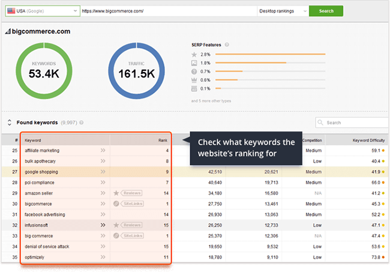Screen dimensions: 390x272
Task: Expand the 'optimizely' keyword arrows
Action: (103, 257)
